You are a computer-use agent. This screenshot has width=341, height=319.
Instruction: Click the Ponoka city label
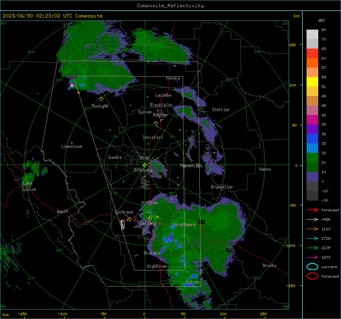[x=173, y=78]
